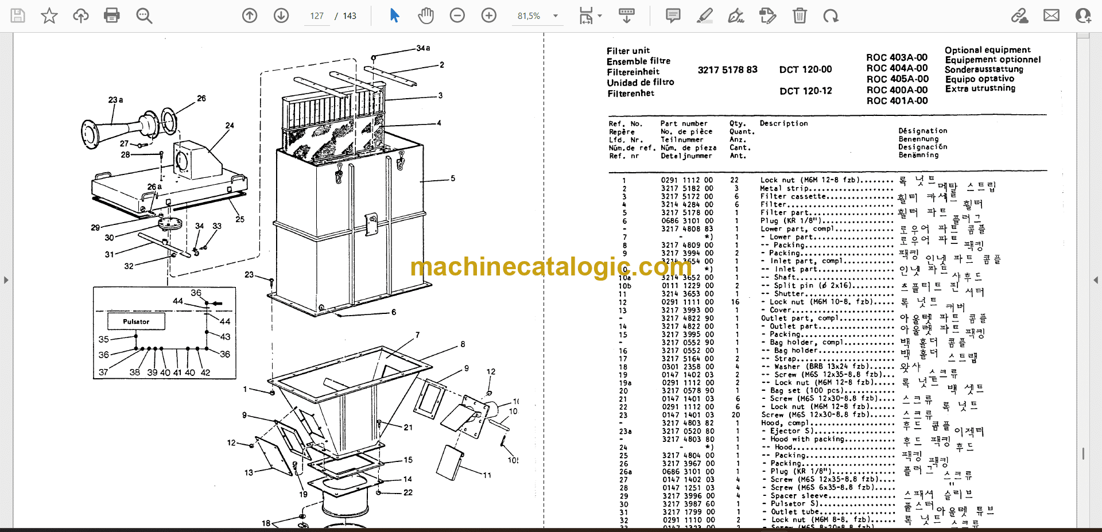This screenshot has height=532, width=1102.
Task: Click the "Extra utrustning" heading text
Action: 980,88
